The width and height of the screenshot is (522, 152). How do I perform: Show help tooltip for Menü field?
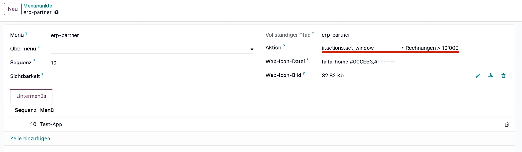26,33
